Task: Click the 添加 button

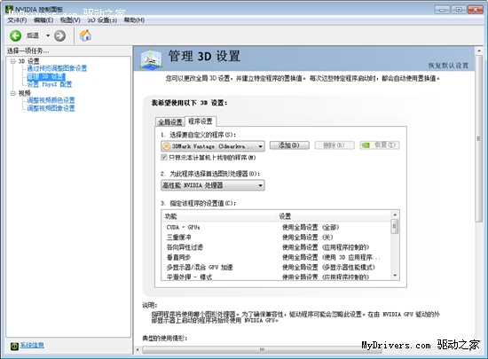Action: [x=289, y=145]
